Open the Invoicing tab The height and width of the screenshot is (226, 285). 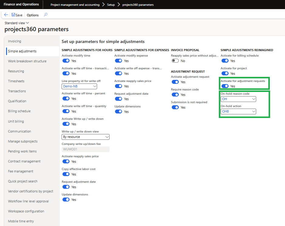tap(15, 41)
